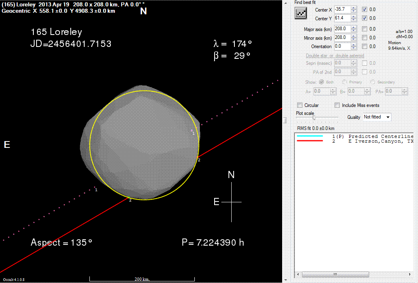This screenshot has width=418, height=283.
Task: Click the Orientation value field
Action: [x=343, y=47]
